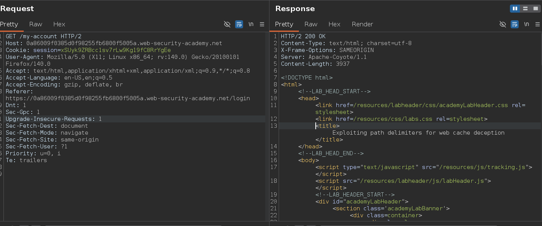Switch to Hex tab in Request panel
Viewport: 542px width, 226px height.
pos(59,24)
